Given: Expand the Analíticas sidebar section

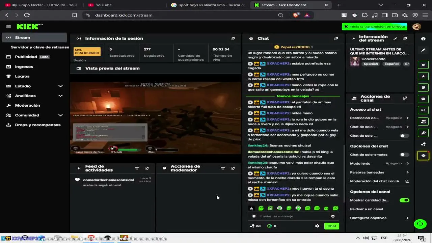Looking at the screenshot, I should click(x=60, y=96).
